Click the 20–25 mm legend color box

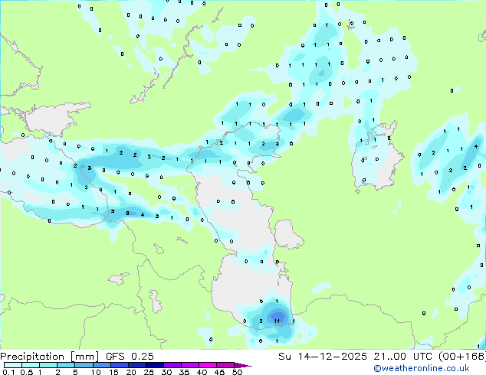coord(137,365)
